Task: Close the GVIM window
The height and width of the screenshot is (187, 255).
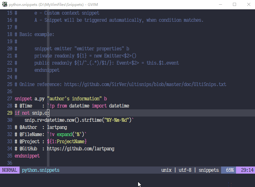Action: coord(249,4)
